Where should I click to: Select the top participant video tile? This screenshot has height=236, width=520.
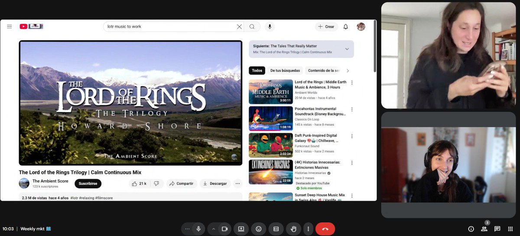[x=448, y=55]
